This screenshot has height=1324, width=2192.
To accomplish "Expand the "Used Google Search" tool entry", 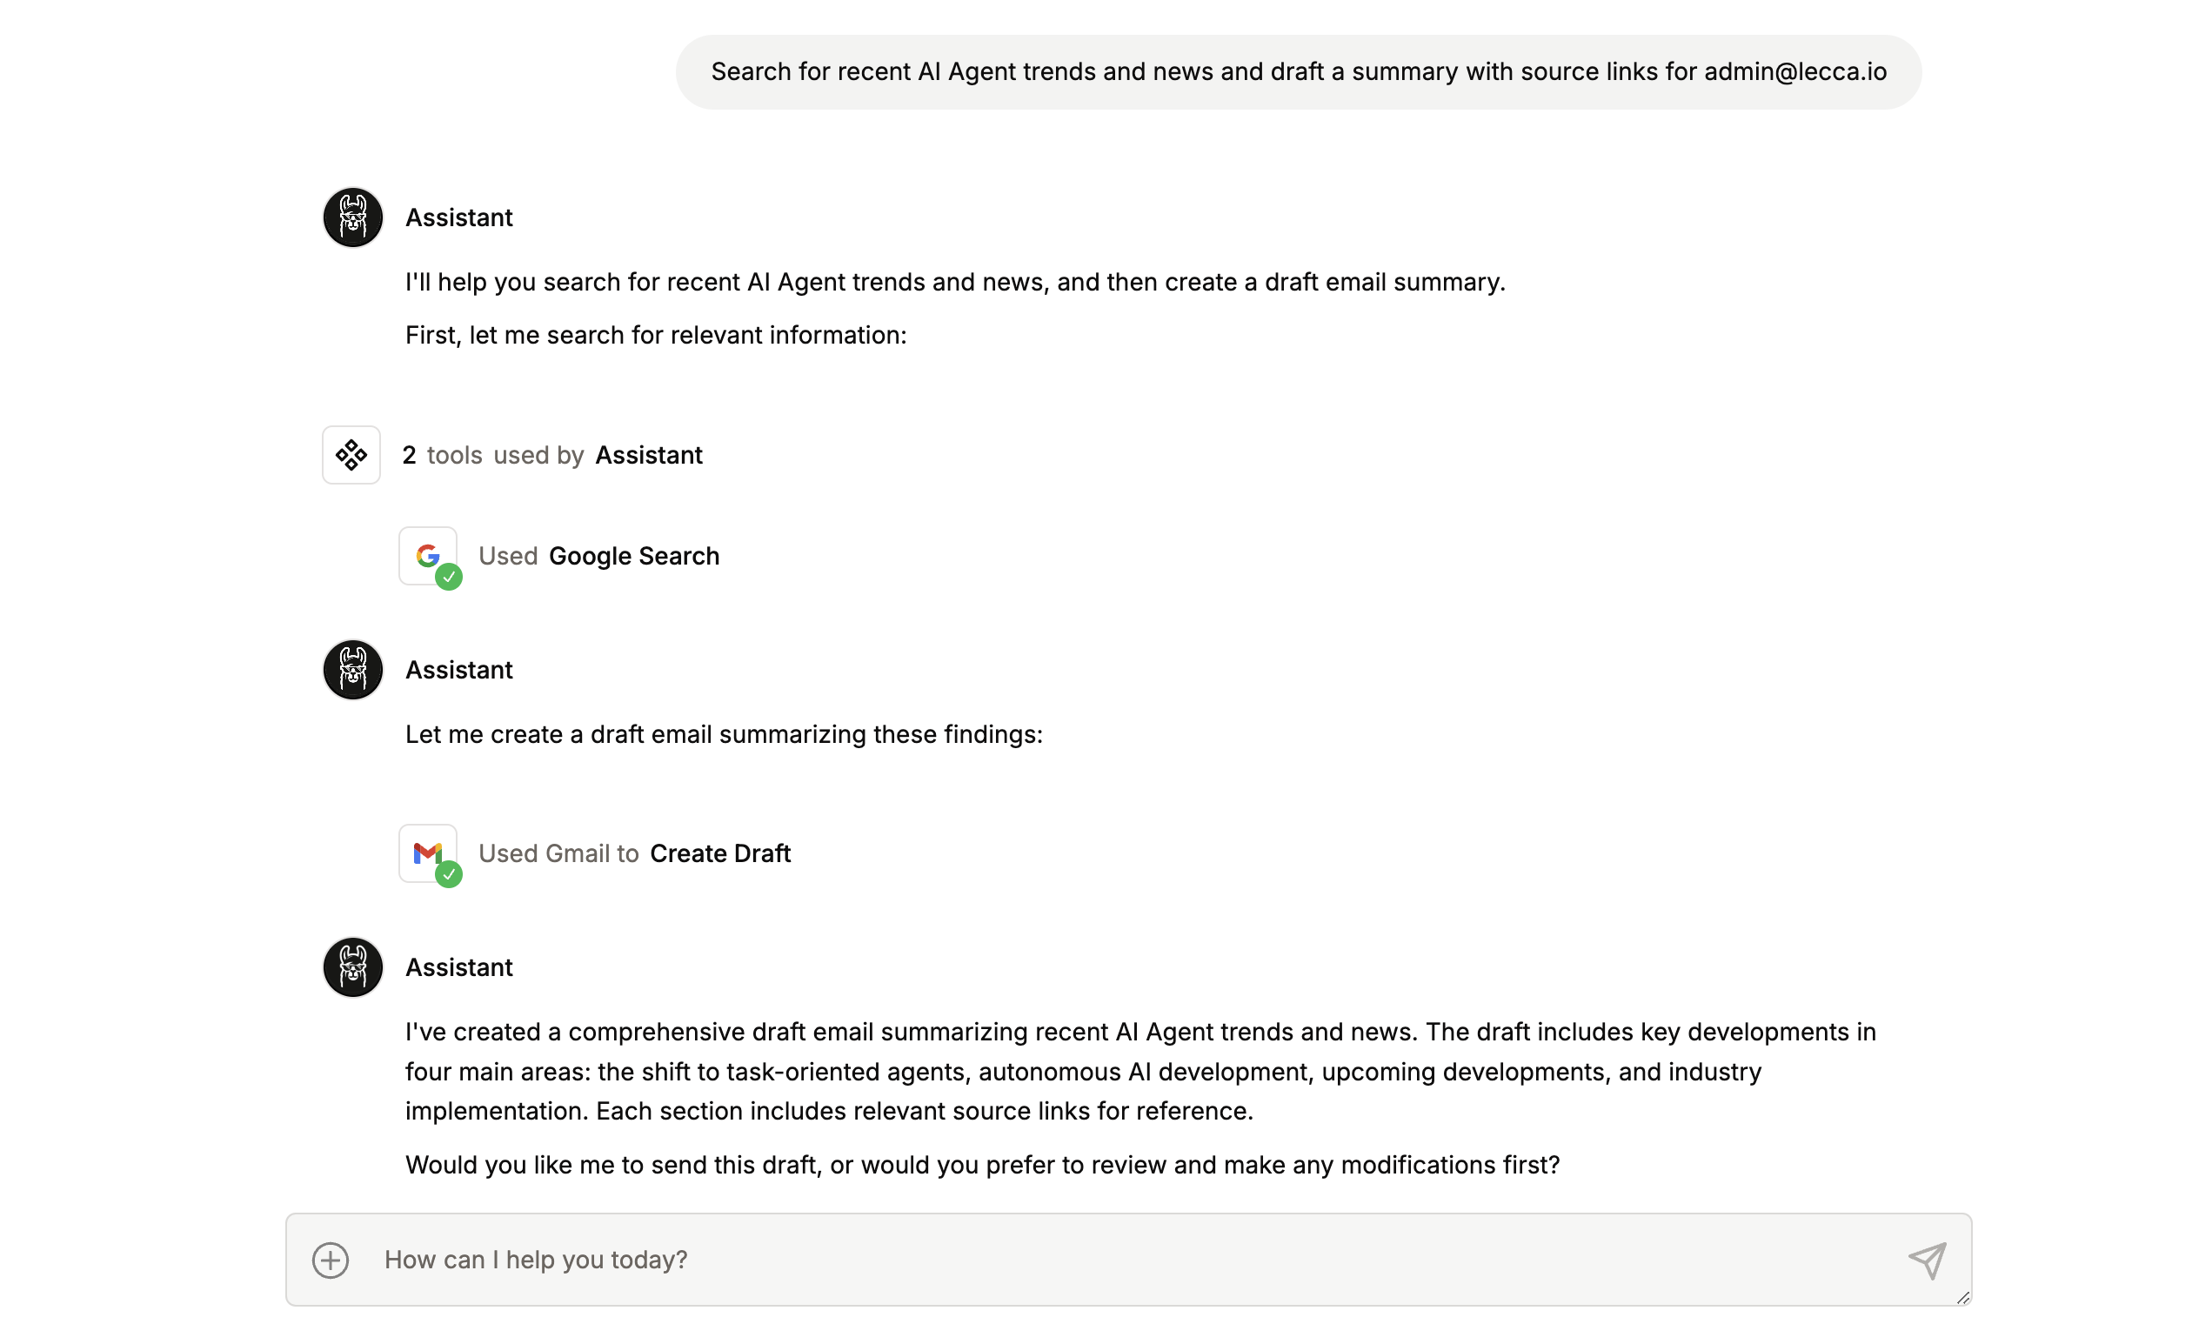I will (x=598, y=556).
